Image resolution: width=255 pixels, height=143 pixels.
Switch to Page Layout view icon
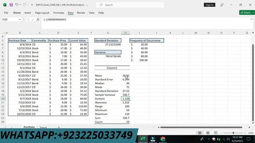point(208,133)
